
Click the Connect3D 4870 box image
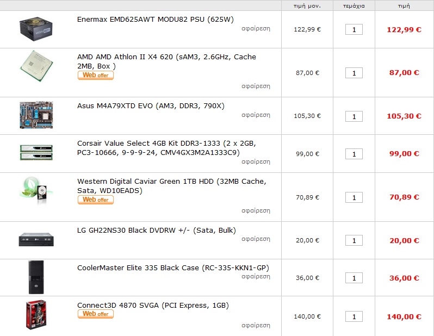click(36, 315)
